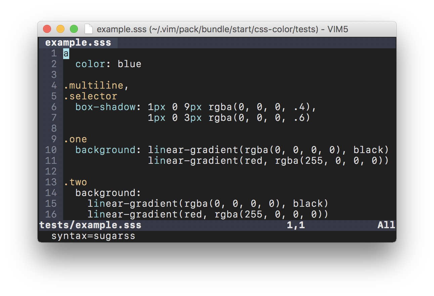Place cursor on 'a' selector on line 1
The height and width of the screenshot is (296, 434).
[x=66, y=53]
